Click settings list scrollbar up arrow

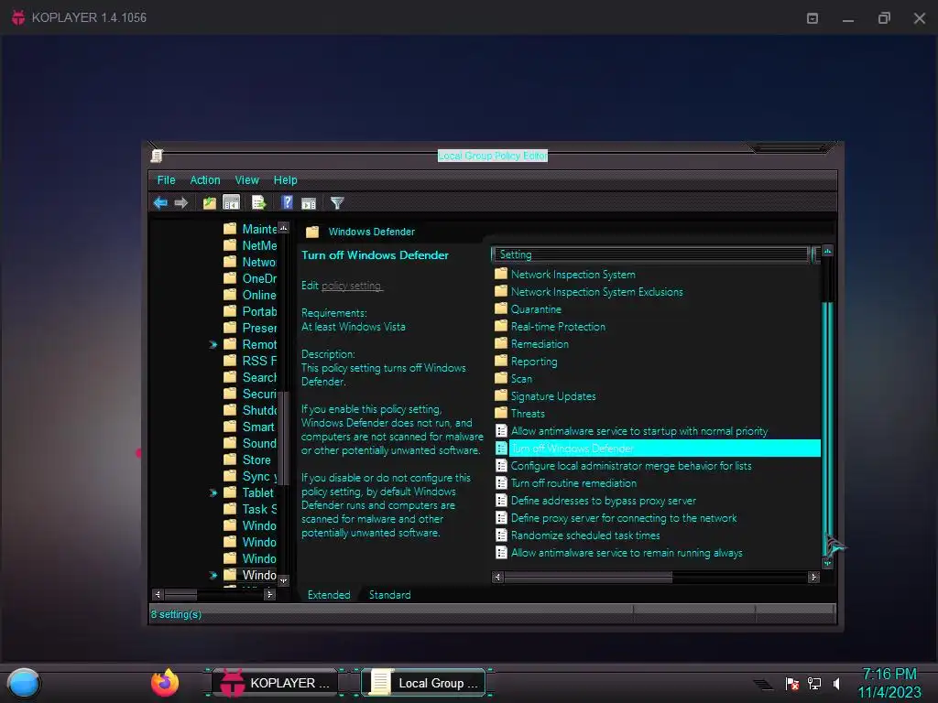(x=827, y=251)
